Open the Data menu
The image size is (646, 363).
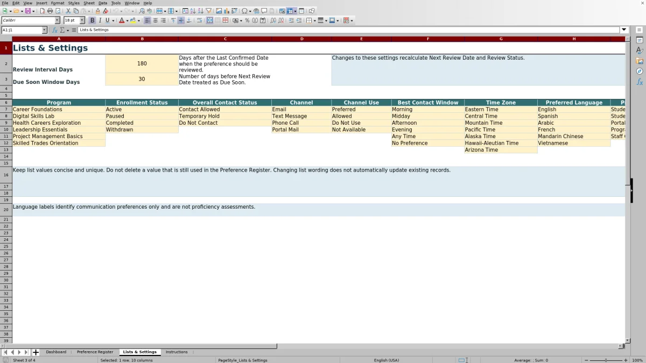pos(102,3)
